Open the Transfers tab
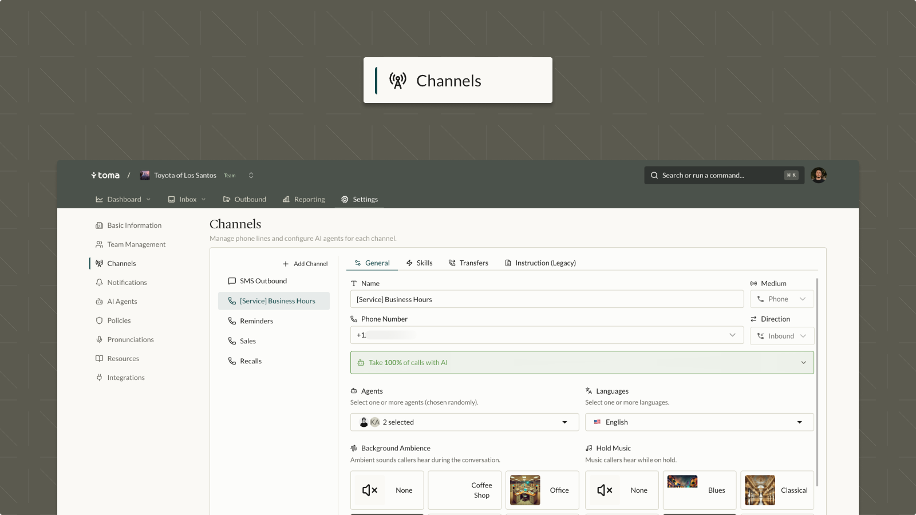This screenshot has width=916, height=515. (468, 263)
